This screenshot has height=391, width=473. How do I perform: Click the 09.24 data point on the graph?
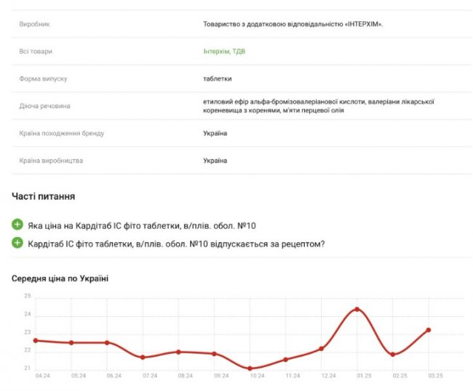click(214, 354)
